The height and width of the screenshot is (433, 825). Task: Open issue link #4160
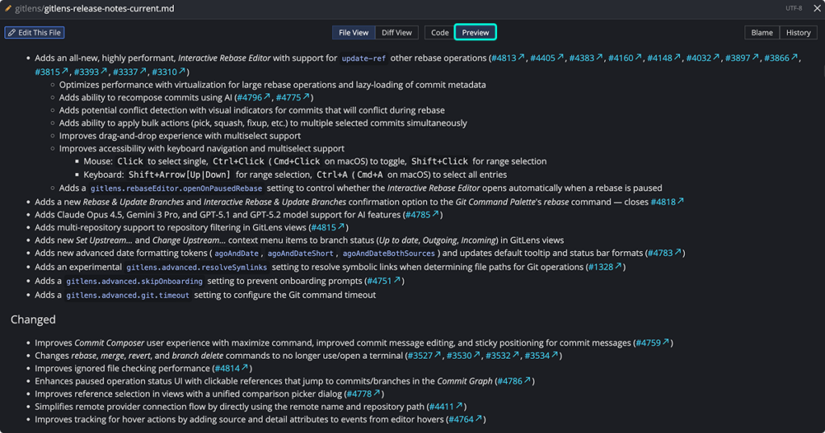click(x=624, y=58)
